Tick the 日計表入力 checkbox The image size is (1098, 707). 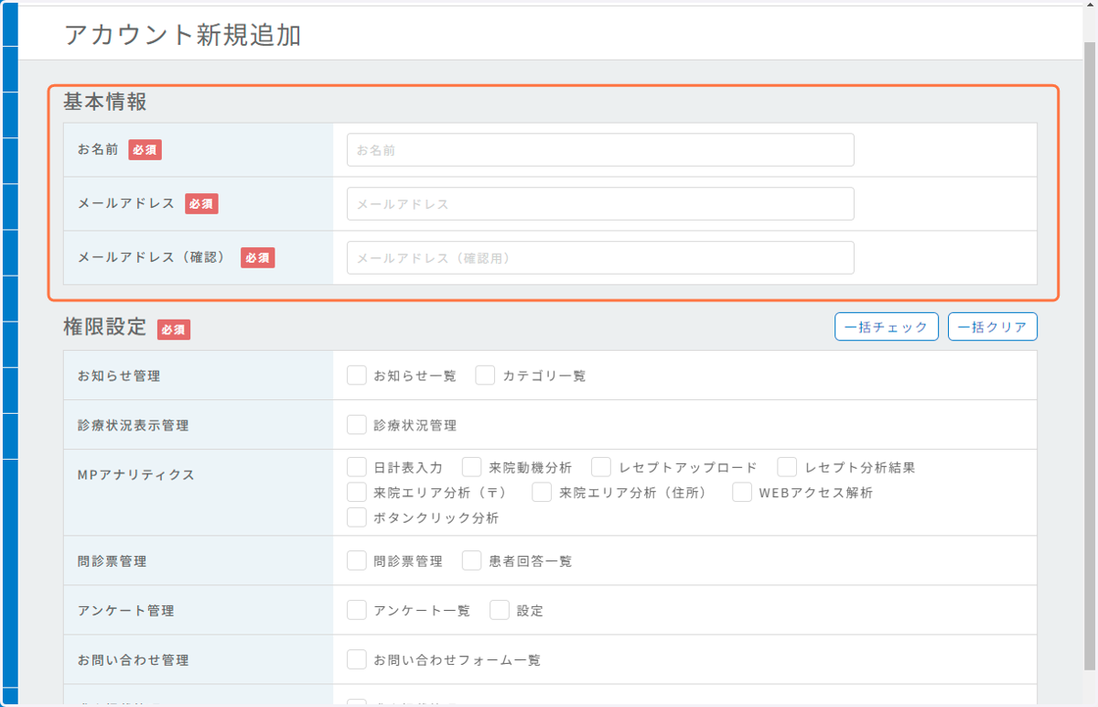[357, 467]
